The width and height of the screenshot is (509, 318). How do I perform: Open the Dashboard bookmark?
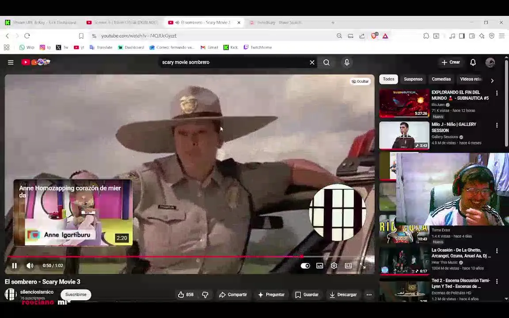[x=131, y=47]
